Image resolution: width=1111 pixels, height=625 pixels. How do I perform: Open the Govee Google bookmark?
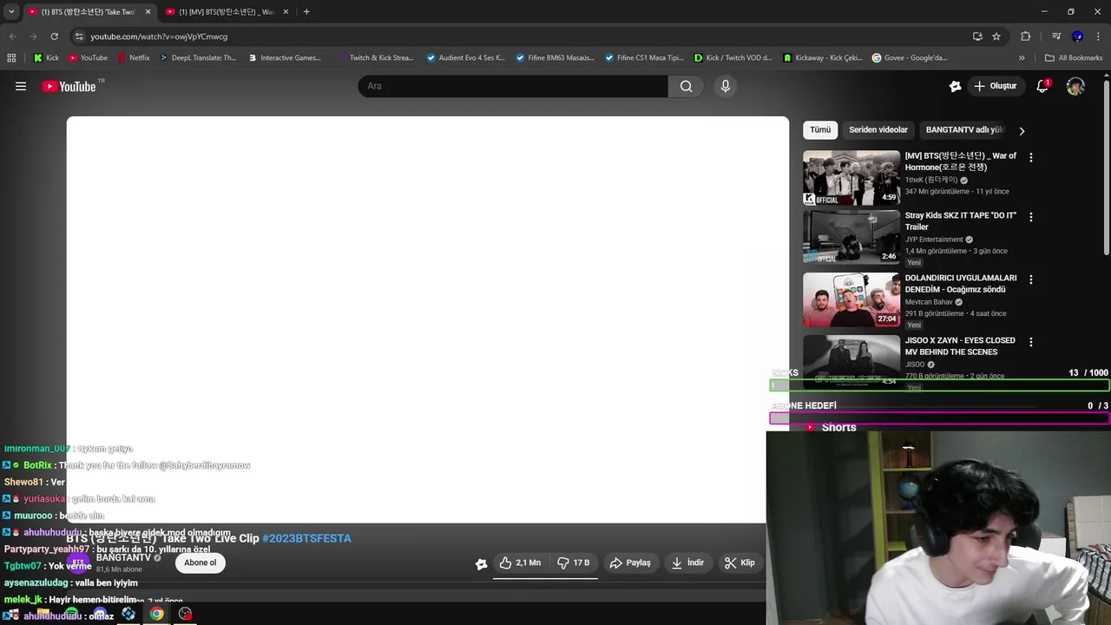pos(910,58)
